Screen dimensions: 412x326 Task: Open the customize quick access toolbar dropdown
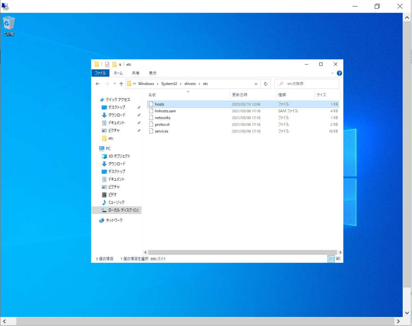point(120,65)
